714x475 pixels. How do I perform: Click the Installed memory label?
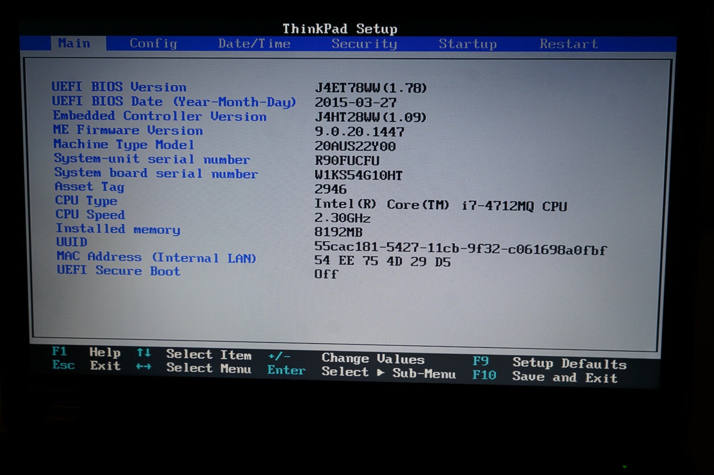[118, 229]
